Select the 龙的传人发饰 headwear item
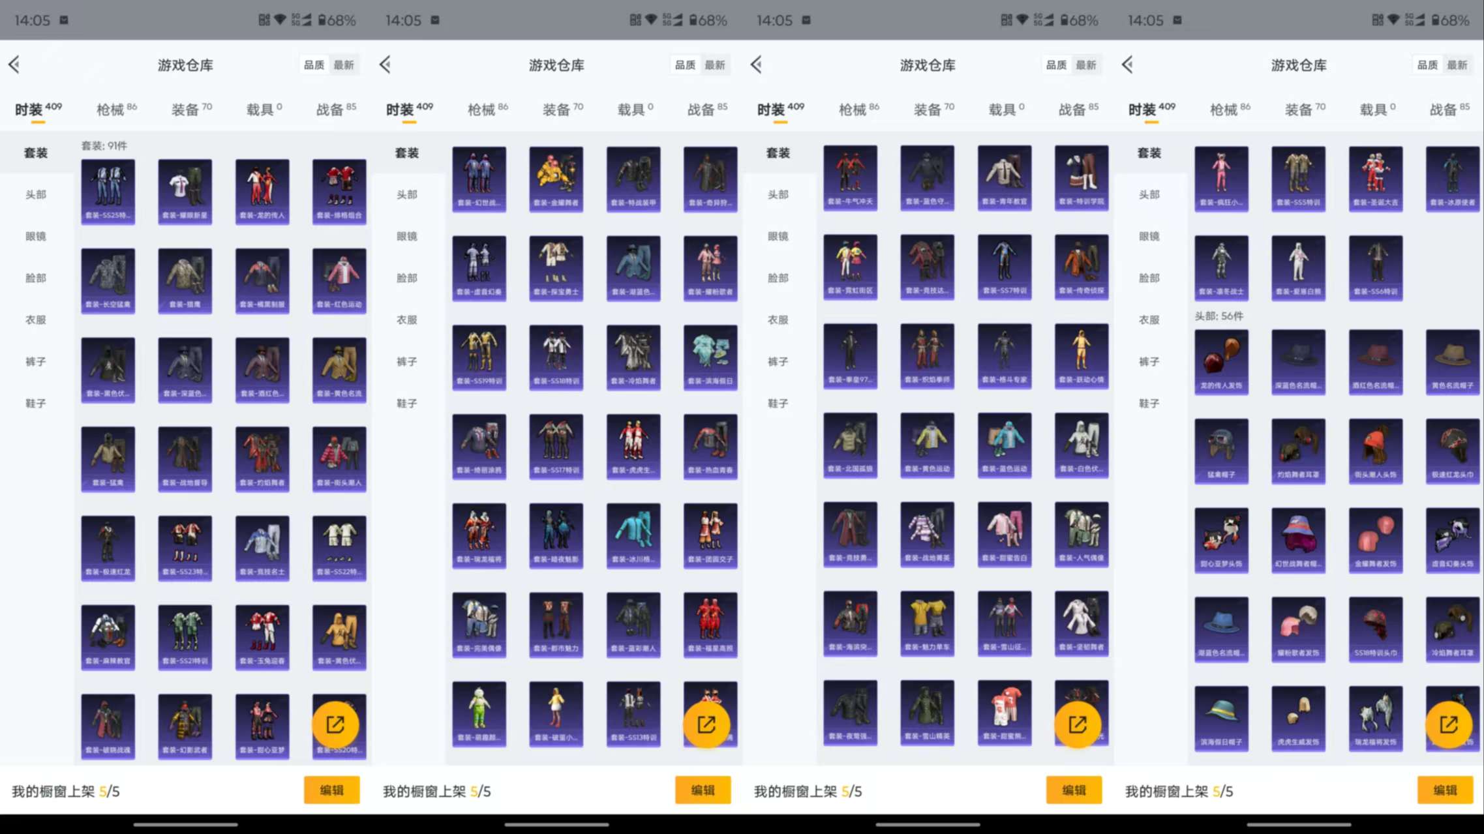The width and height of the screenshot is (1484, 834). click(x=1220, y=362)
